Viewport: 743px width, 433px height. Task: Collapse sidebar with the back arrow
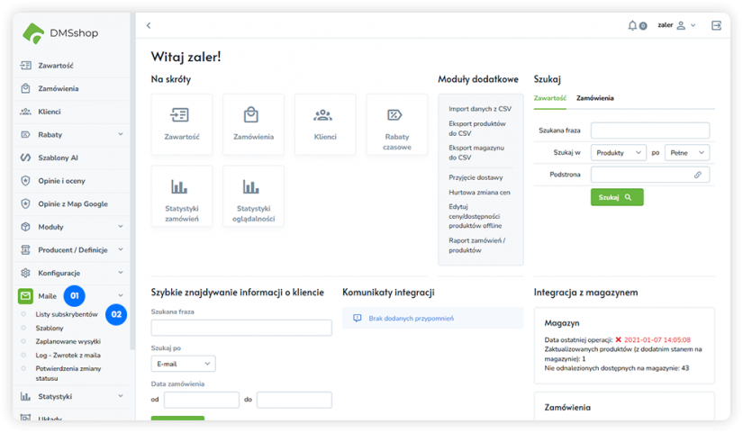149,25
